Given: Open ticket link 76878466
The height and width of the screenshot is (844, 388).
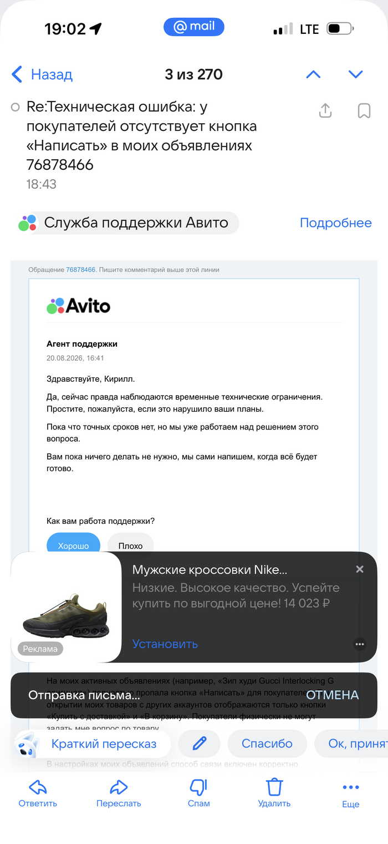Looking at the screenshot, I should (x=80, y=270).
